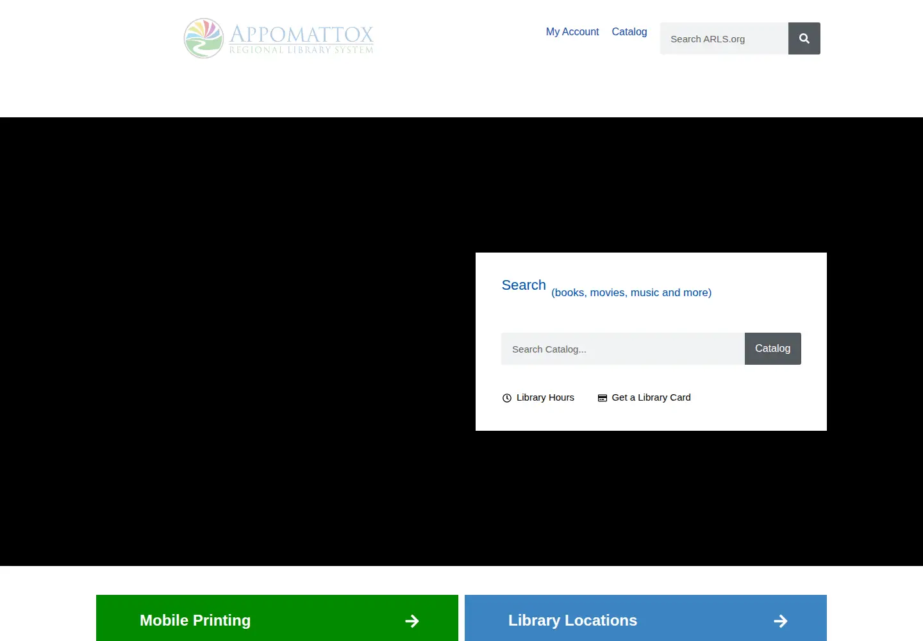Screen dimensions: 923x641
Task: Open My Account in the header
Action: pos(572,31)
